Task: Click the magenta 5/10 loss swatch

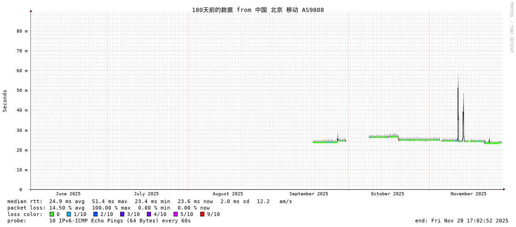Action: [x=176, y=214]
